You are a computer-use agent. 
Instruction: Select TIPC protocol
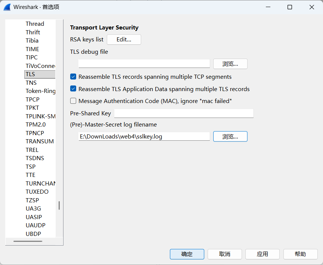[x=31, y=57]
